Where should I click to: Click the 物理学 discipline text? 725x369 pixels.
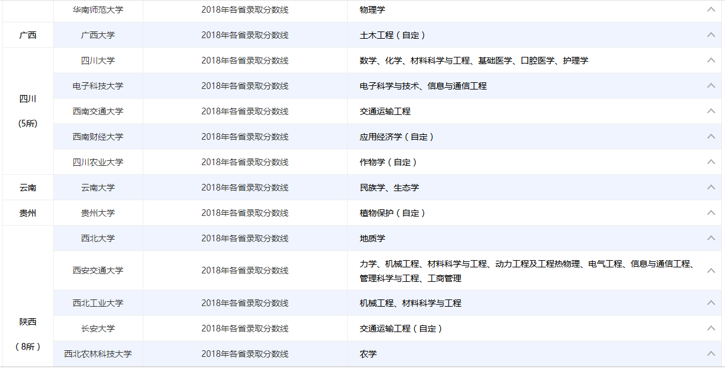pos(372,10)
